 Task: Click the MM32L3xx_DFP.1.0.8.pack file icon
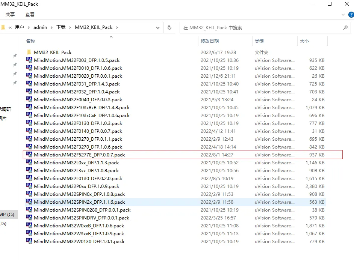(29, 171)
